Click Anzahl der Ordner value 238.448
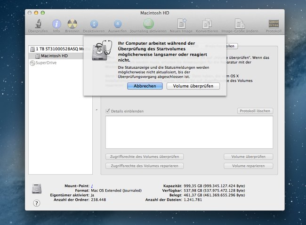Viewport: 306px width, 225px height. (x=98, y=200)
